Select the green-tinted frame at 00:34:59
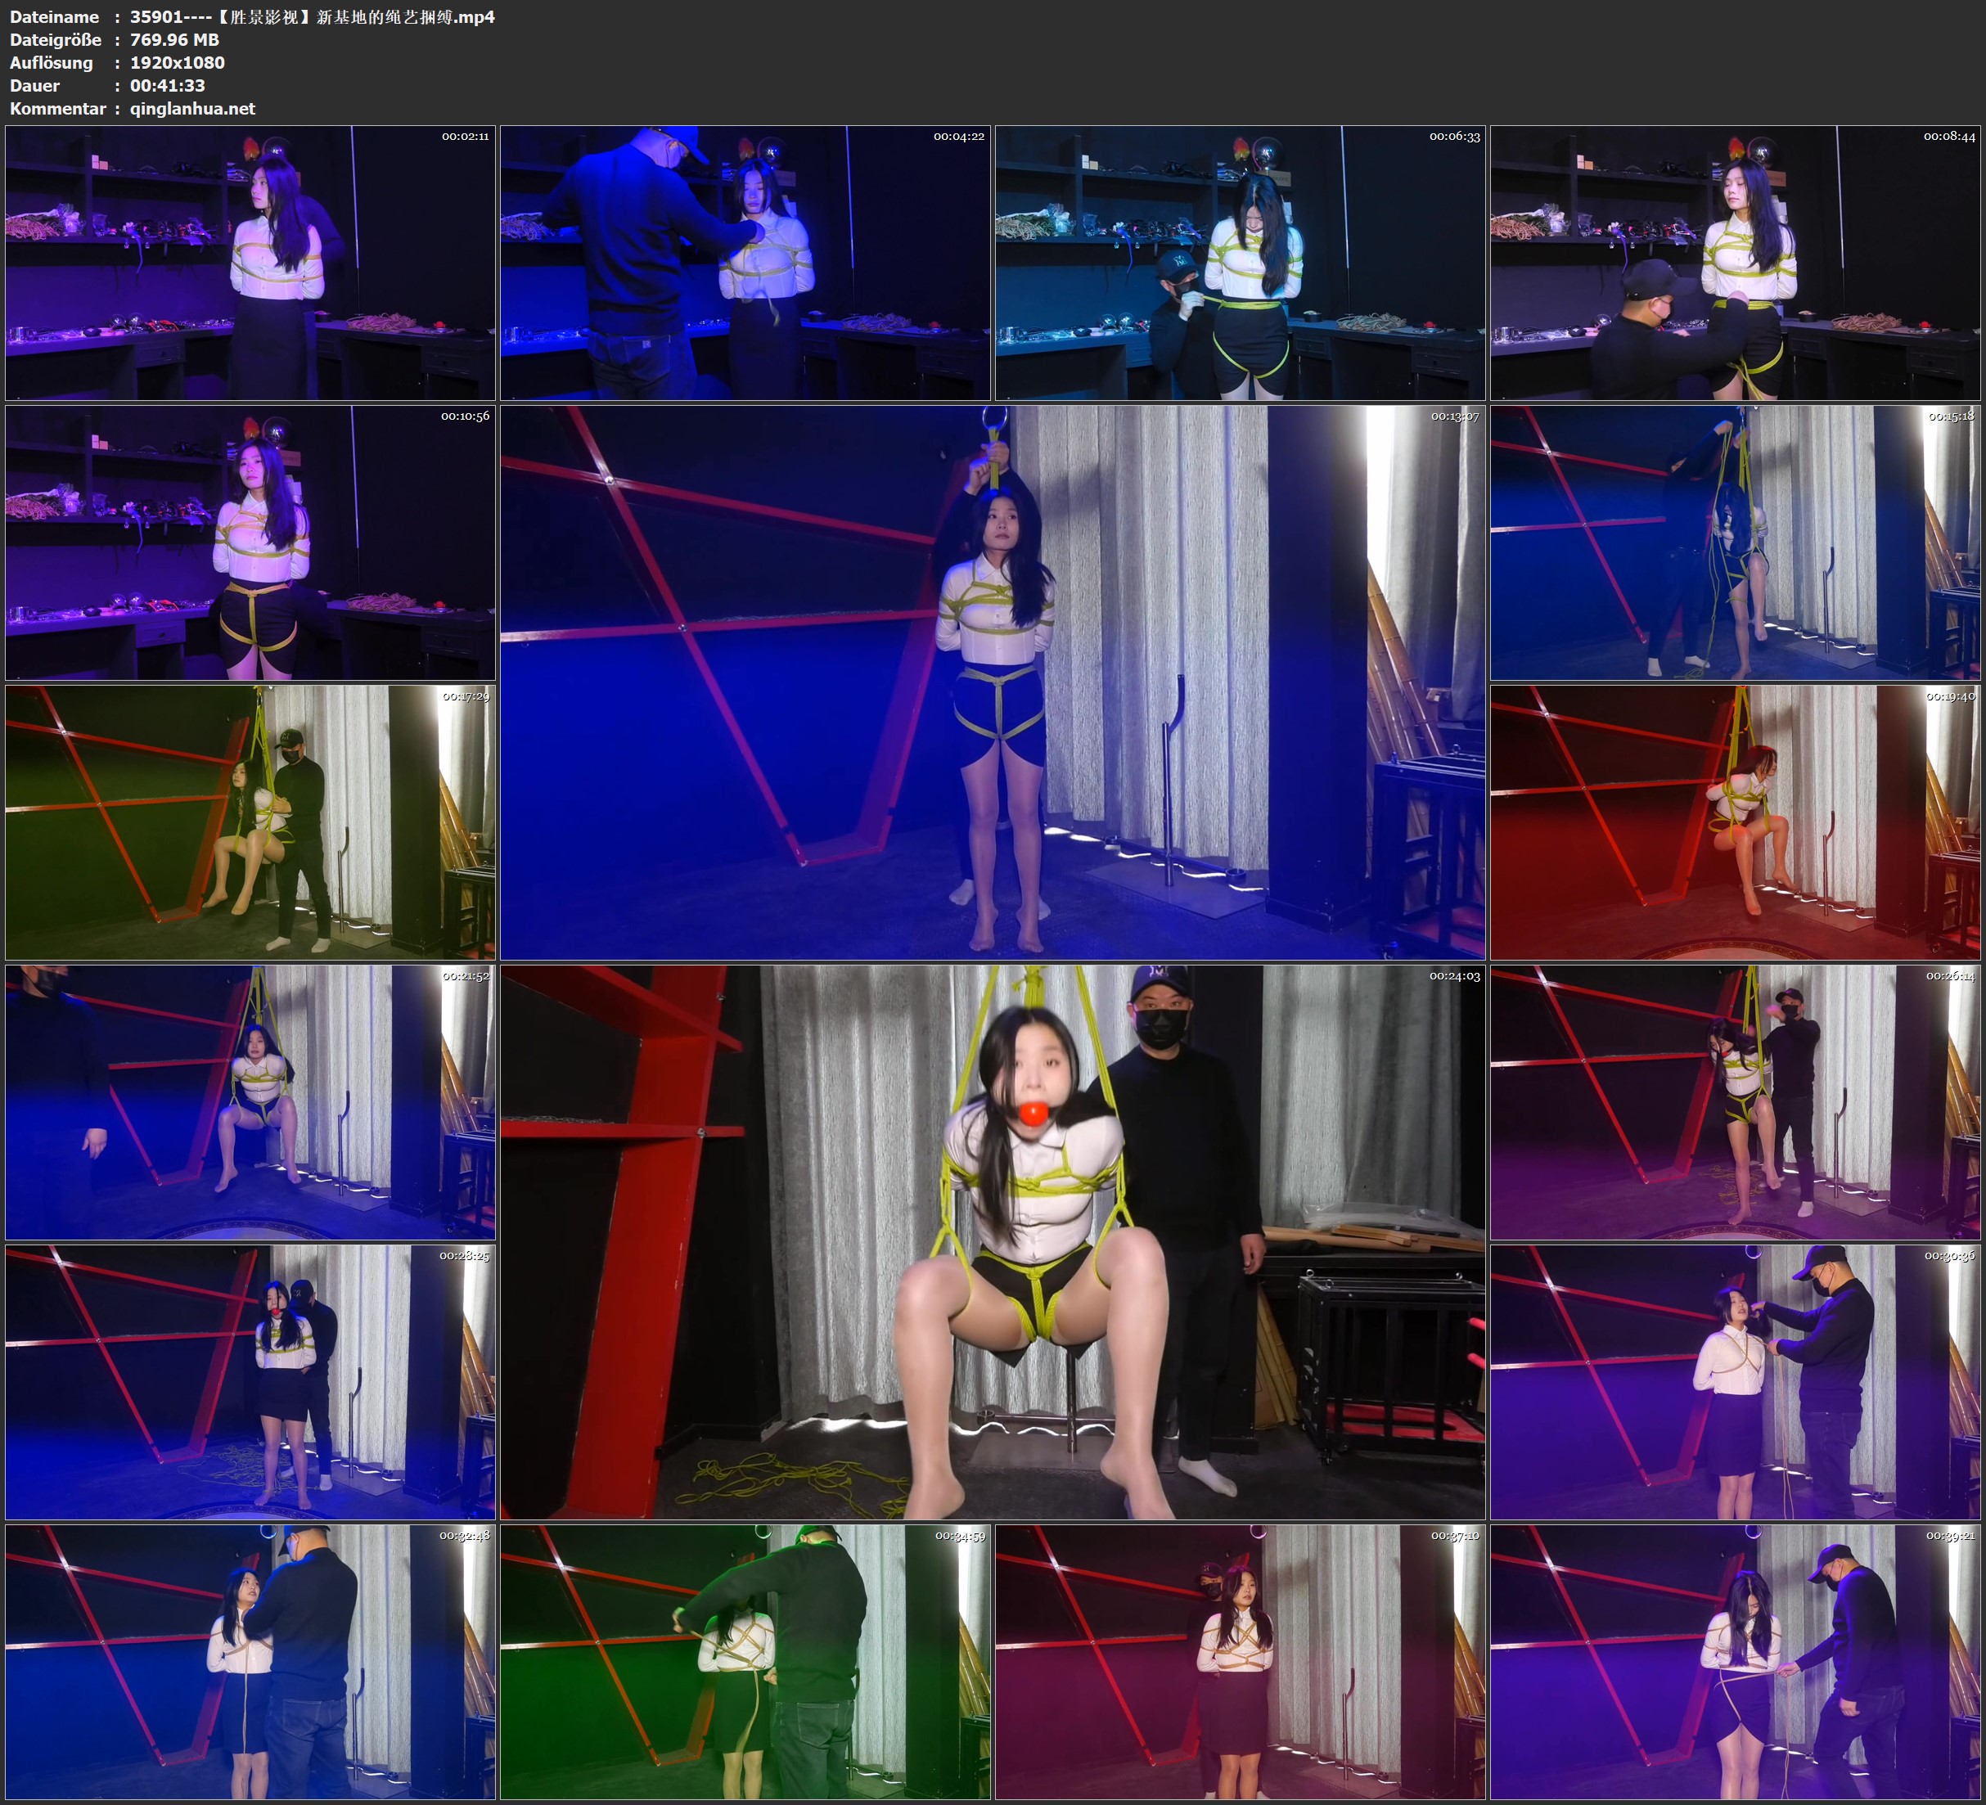Screen dimensions: 1986x1805 coord(745,1662)
